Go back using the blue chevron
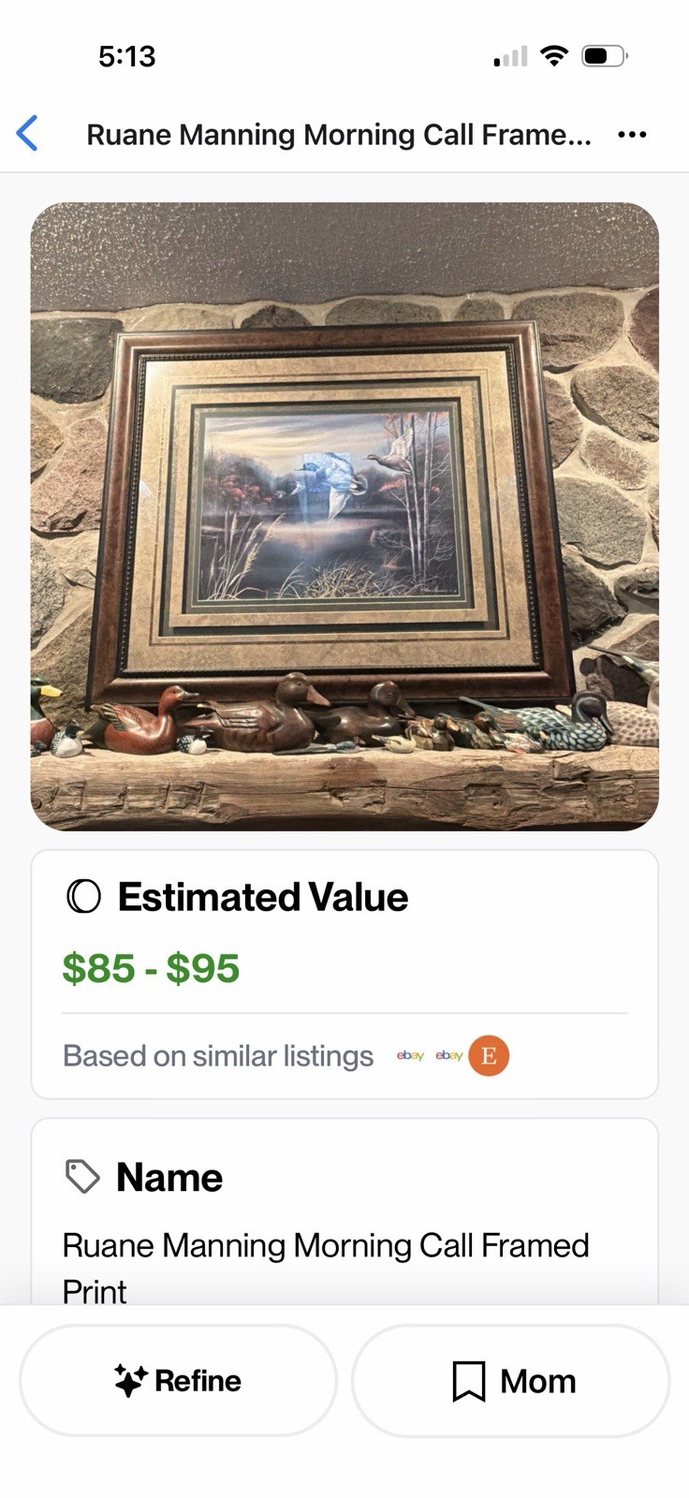 [28, 134]
